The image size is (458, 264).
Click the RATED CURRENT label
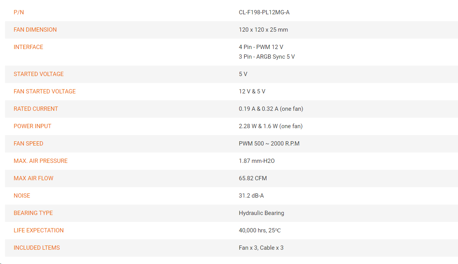(36, 109)
